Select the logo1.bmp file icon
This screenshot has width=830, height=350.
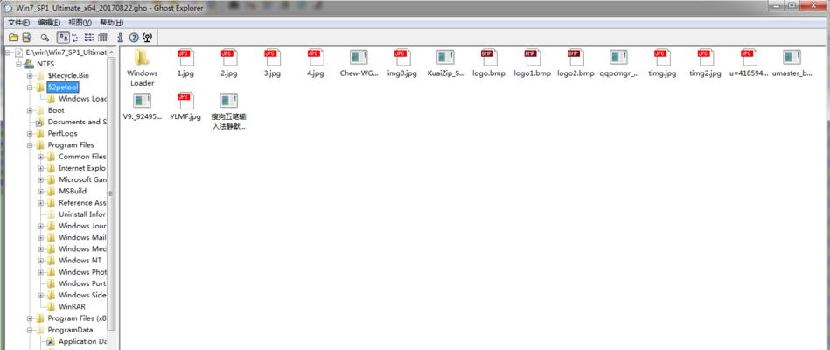533,57
